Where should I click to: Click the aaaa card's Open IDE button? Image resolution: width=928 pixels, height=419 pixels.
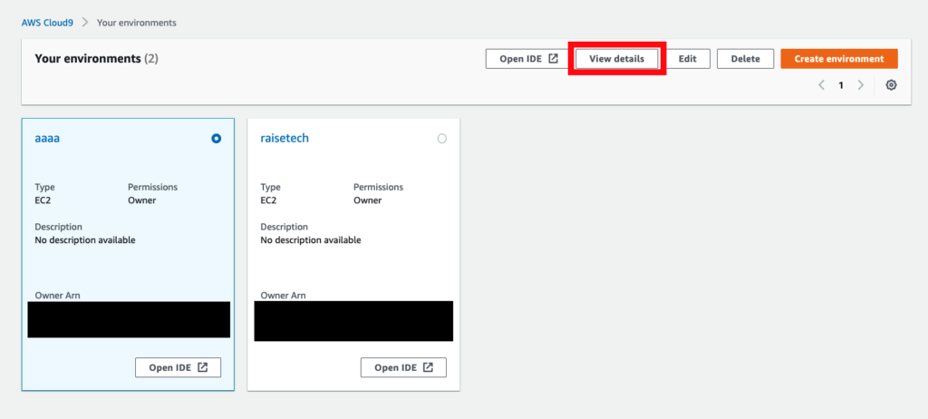179,367
